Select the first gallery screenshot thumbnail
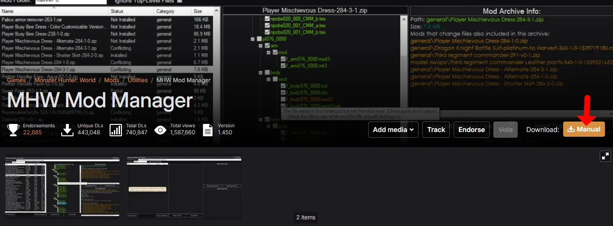The height and width of the screenshot is (226, 613). coord(62,187)
